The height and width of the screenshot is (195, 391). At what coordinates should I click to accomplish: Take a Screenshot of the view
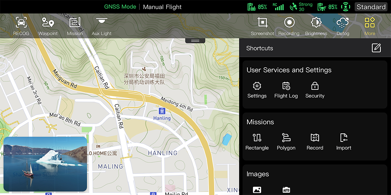pyautogui.click(x=262, y=26)
